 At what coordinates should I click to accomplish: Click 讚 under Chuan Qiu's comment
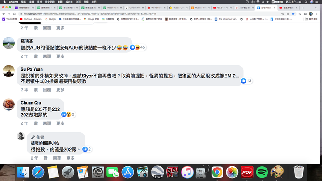click(x=35, y=123)
